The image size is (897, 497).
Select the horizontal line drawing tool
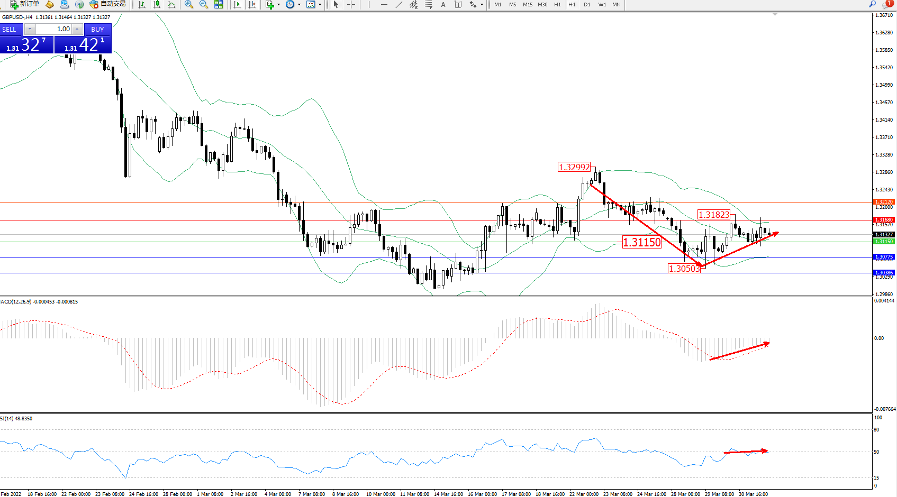[384, 4]
